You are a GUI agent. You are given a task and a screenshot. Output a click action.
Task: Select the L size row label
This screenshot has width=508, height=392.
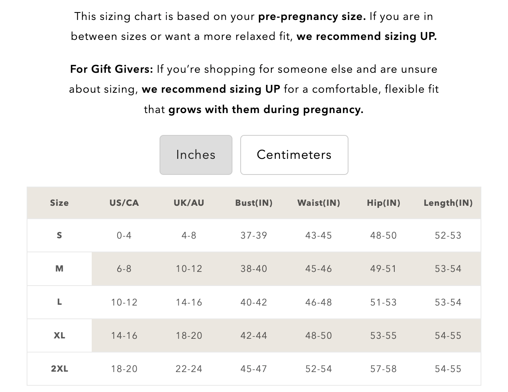(x=59, y=302)
